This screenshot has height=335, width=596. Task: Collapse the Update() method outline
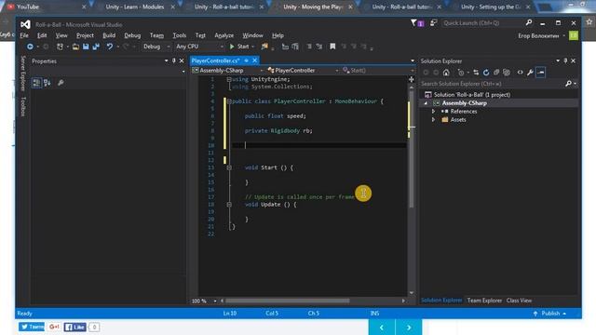[x=229, y=205]
